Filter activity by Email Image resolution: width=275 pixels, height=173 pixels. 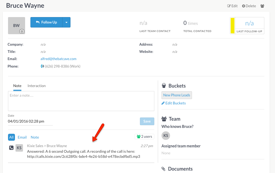[x=22, y=137]
